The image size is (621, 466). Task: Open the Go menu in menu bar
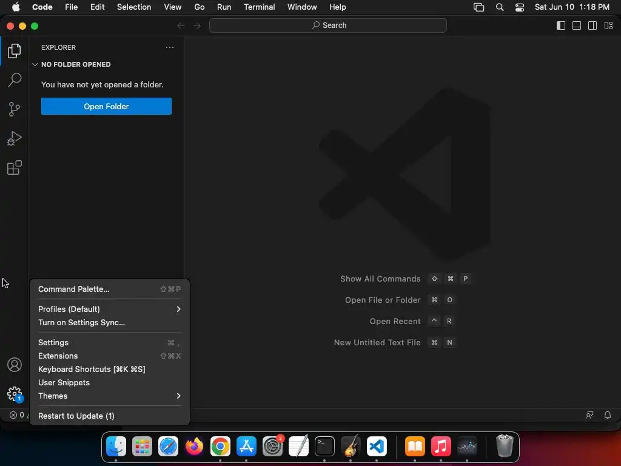tap(199, 7)
